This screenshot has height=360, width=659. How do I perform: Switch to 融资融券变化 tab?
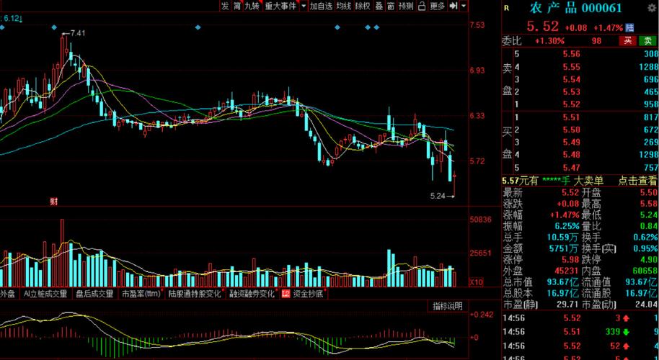252,294
